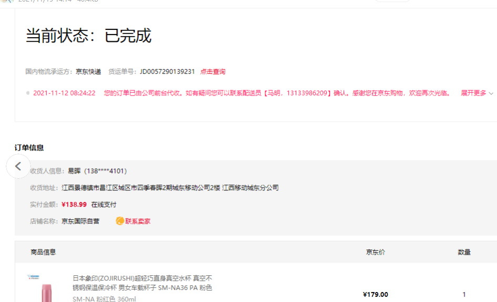Image resolution: width=497 pixels, height=302 pixels.
Task: Click the product price ¥179.00
Action: coord(376,295)
